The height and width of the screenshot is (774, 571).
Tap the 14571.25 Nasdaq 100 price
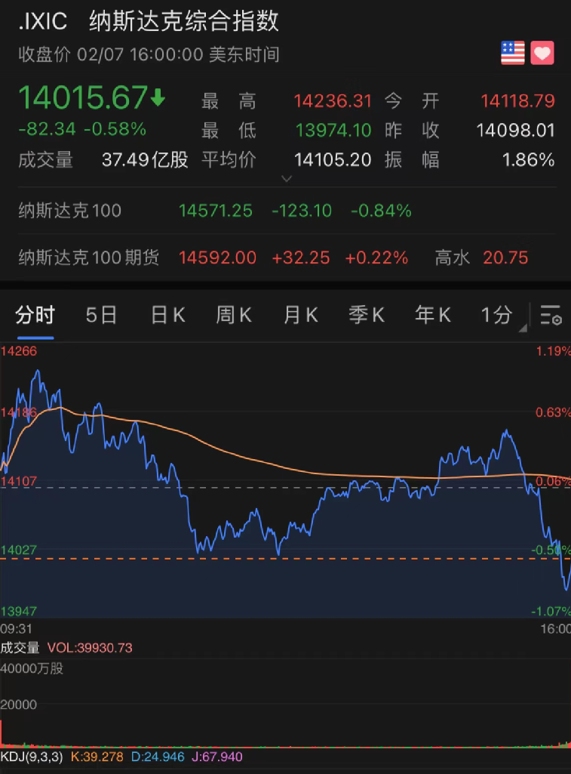(216, 211)
